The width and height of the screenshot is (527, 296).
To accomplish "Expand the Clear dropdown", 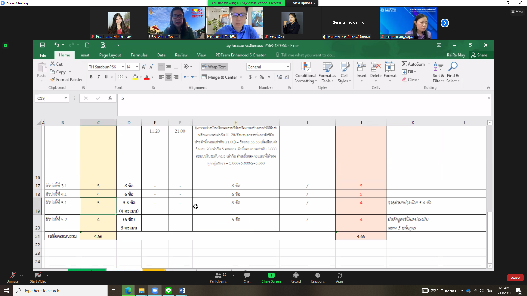I will coord(419,80).
